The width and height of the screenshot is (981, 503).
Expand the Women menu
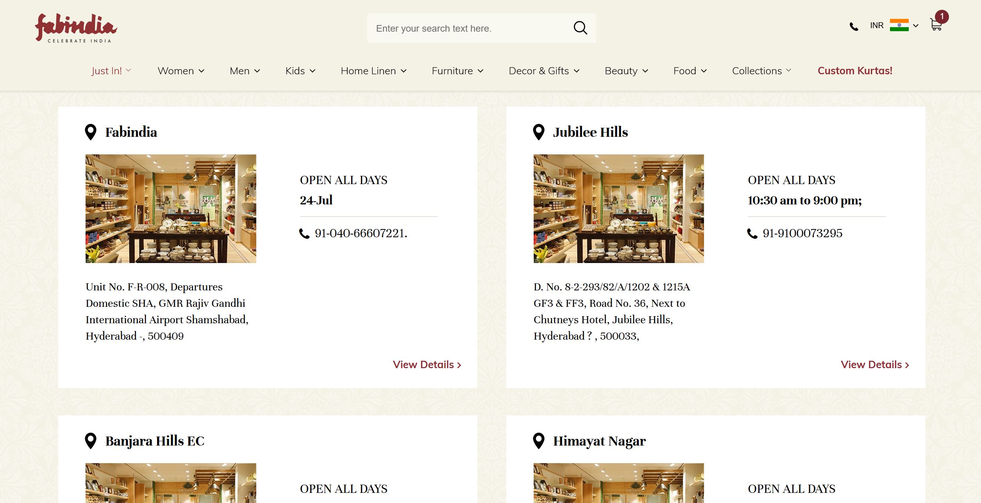[x=181, y=71]
